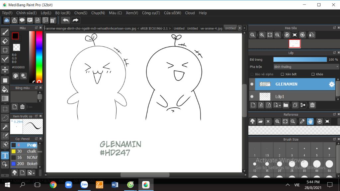Open GLENAMIN layer settings gear
The image size is (340, 191).
pyautogui.click(x=332, y=84)
